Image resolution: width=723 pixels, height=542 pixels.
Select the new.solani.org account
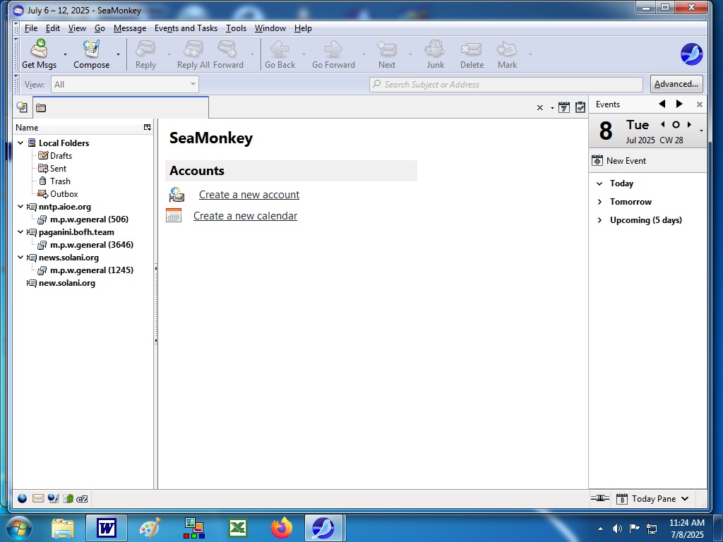click(x=67, y=283)
